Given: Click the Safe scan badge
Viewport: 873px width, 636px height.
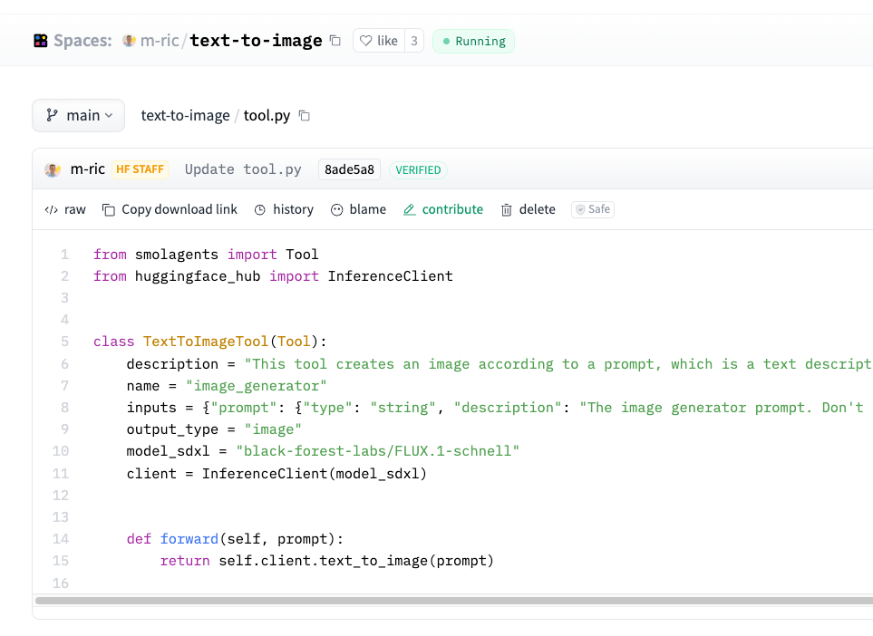Looking at the screenshot, I should (593, 209).
